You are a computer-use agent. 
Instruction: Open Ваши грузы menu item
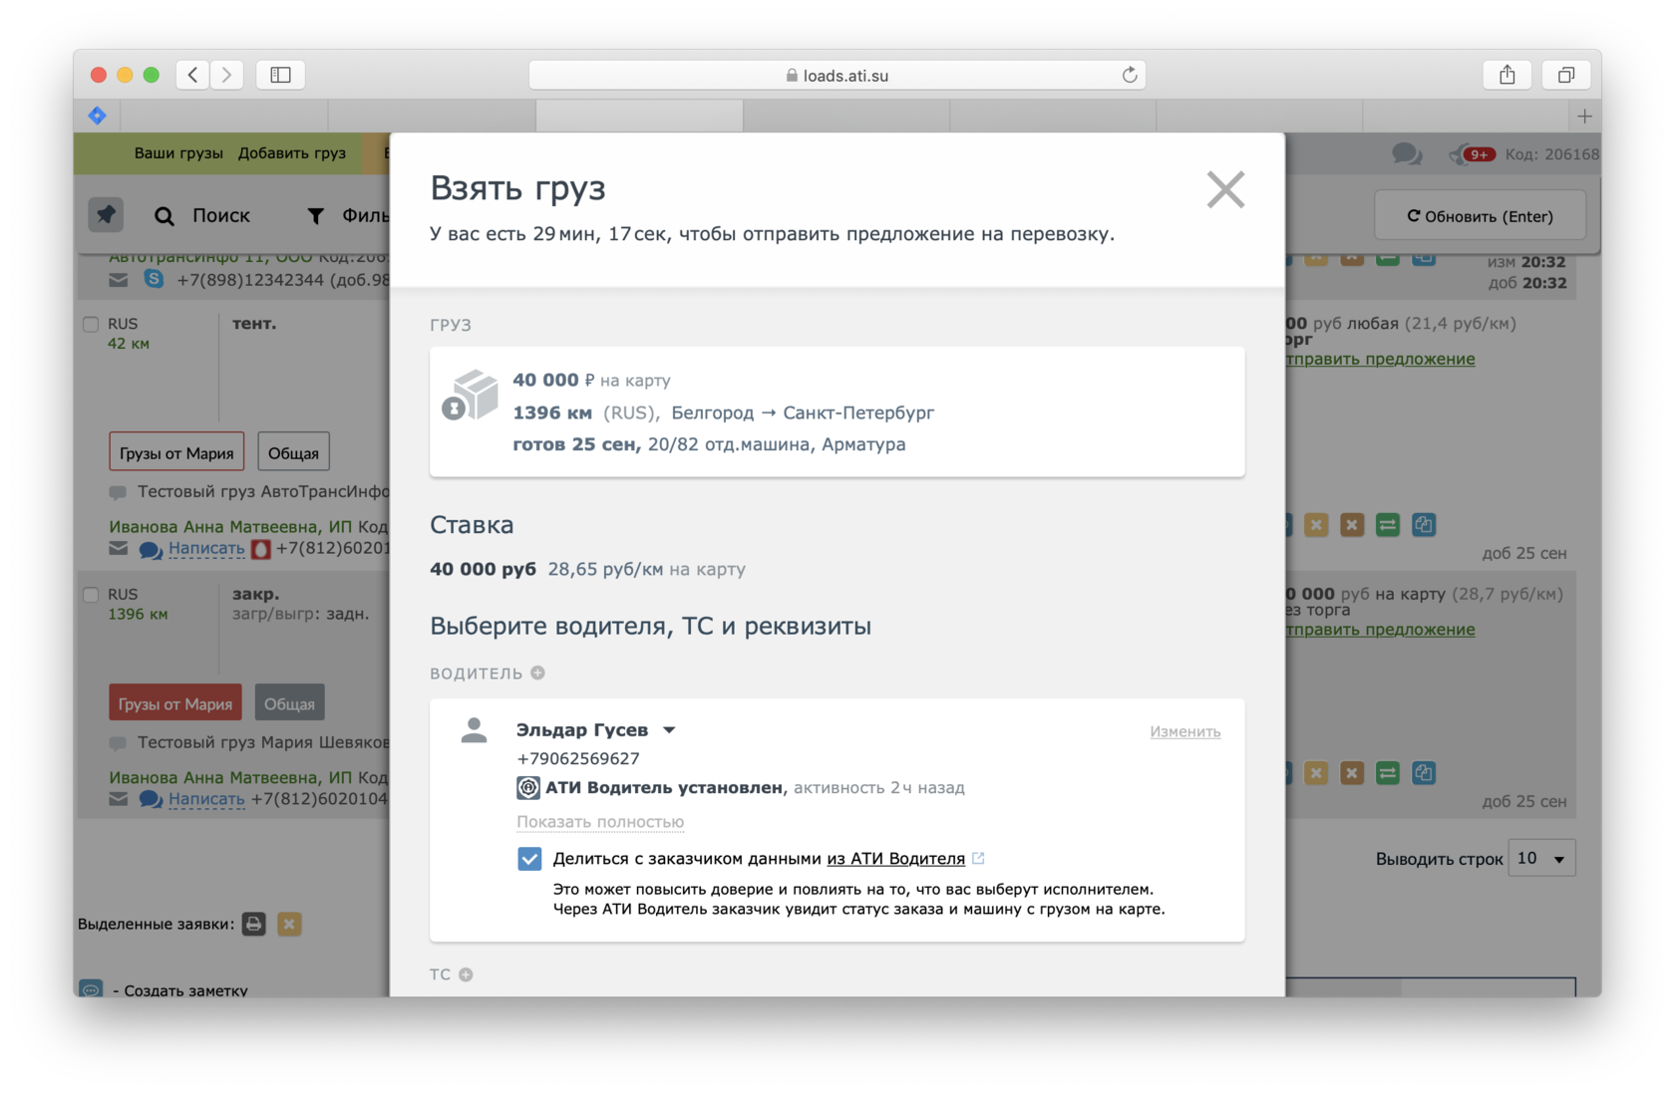pyautogui.click(x=178, y=153)
